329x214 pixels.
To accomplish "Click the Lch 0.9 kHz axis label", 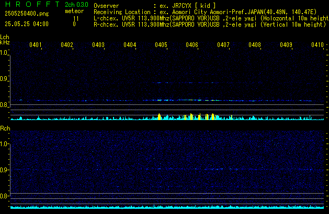I will pyautogui.click(x=4, y=79).
